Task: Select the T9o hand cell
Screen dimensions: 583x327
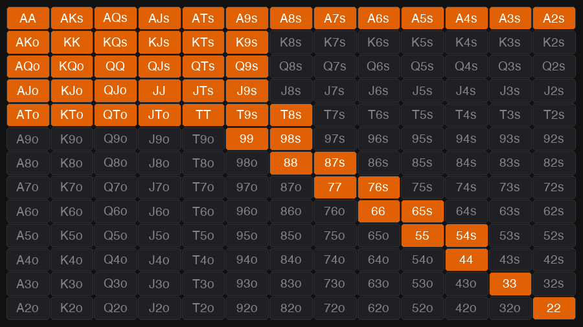Action: (x=203, y=139)
